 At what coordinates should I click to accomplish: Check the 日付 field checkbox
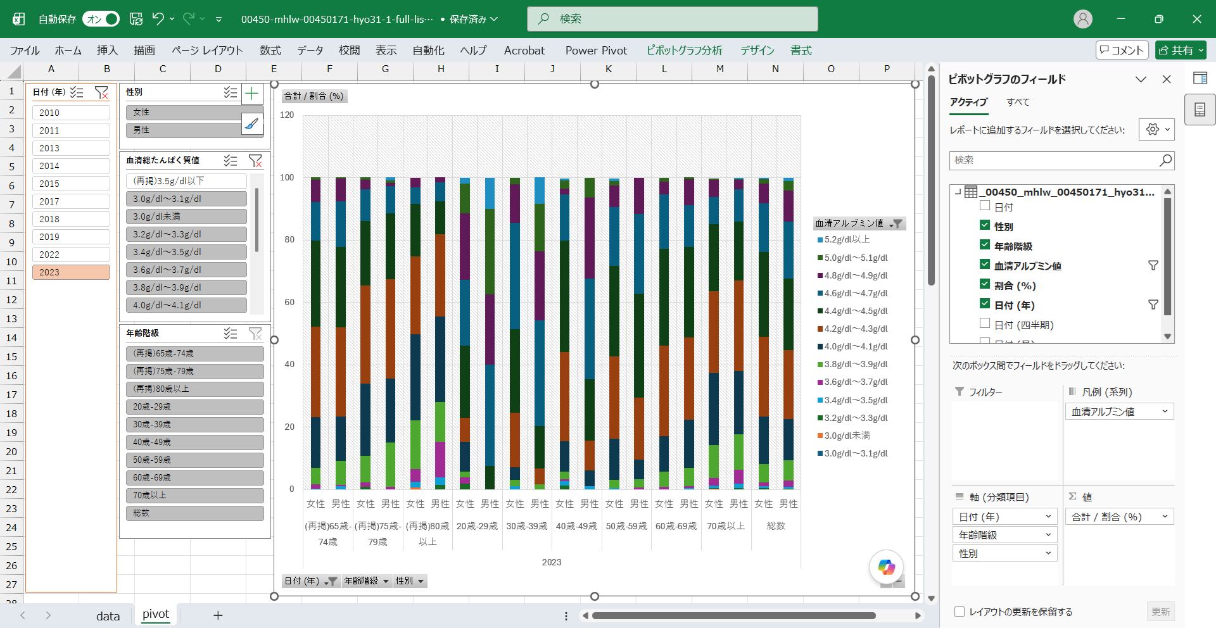pyautogui.click(x=985, y=206)
